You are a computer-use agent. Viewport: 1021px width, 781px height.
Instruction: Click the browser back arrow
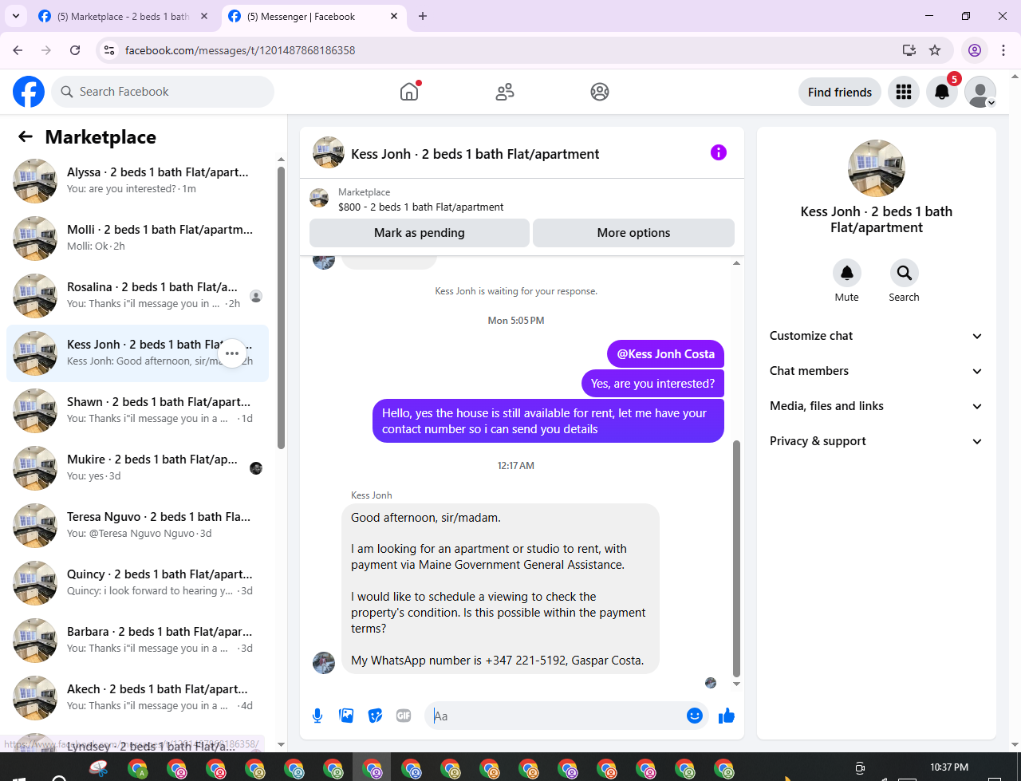click(x=18, y=50)
